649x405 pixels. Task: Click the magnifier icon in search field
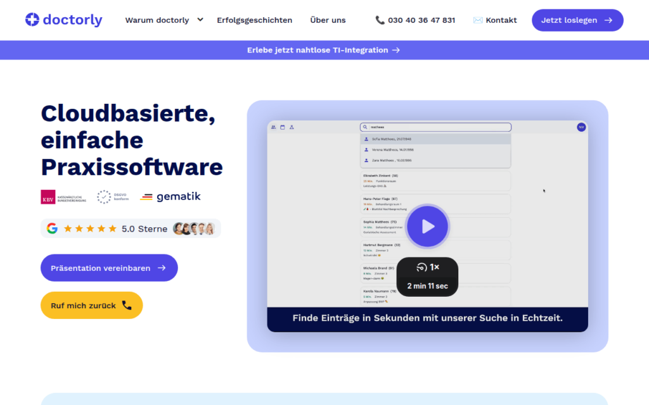(365, 127)
